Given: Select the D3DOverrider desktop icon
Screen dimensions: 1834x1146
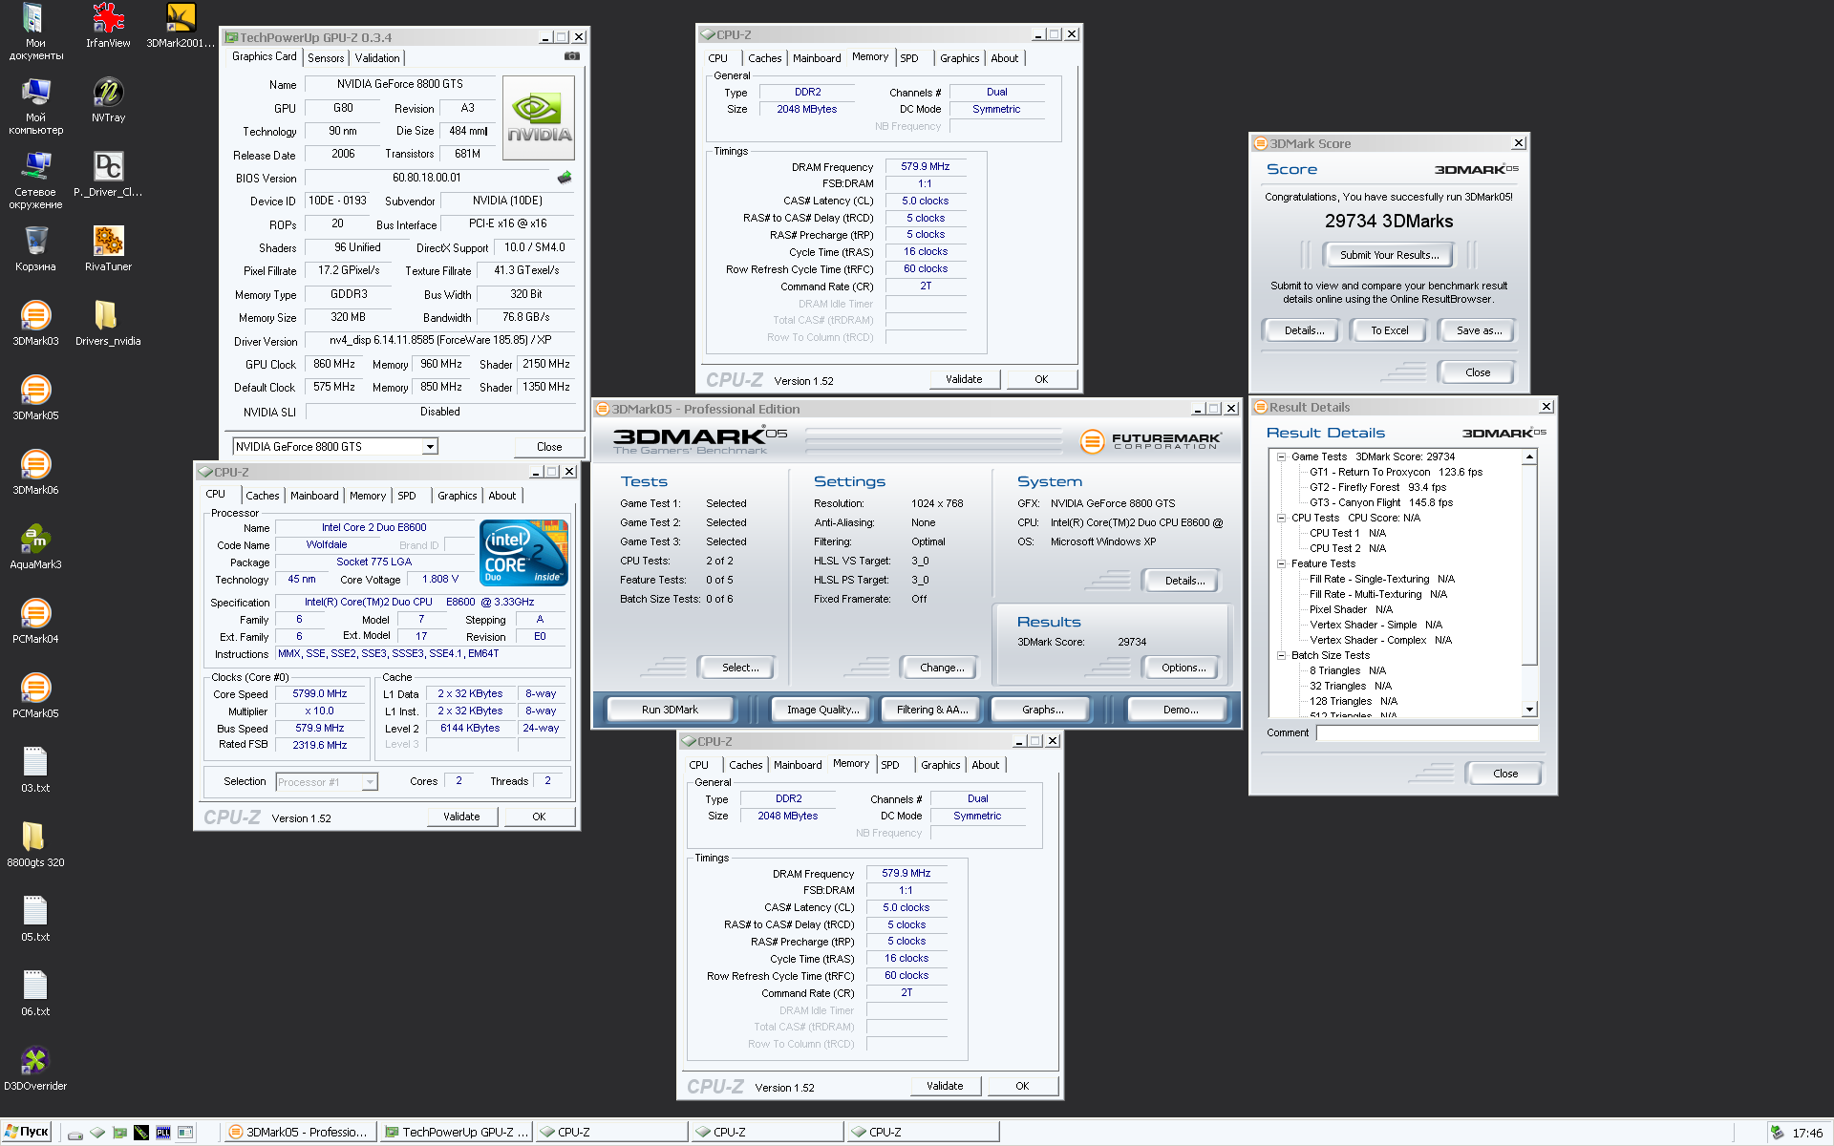Looking at the screenshot, I should tap(35, 1069).
